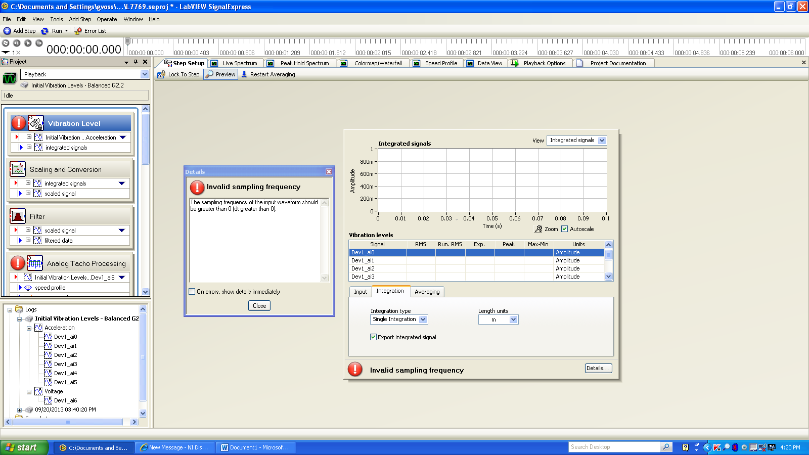809x455 pixels.
Task: Click the Lock To Step icon
Action: pos(161,74)
